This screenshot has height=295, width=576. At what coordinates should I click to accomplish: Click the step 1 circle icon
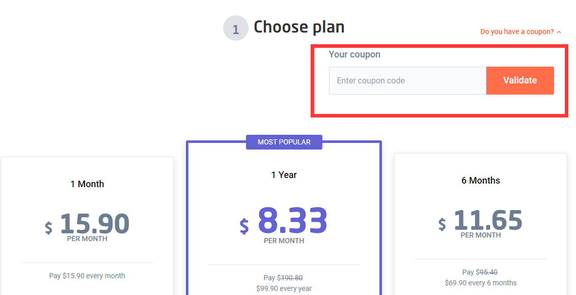(236, 28)
